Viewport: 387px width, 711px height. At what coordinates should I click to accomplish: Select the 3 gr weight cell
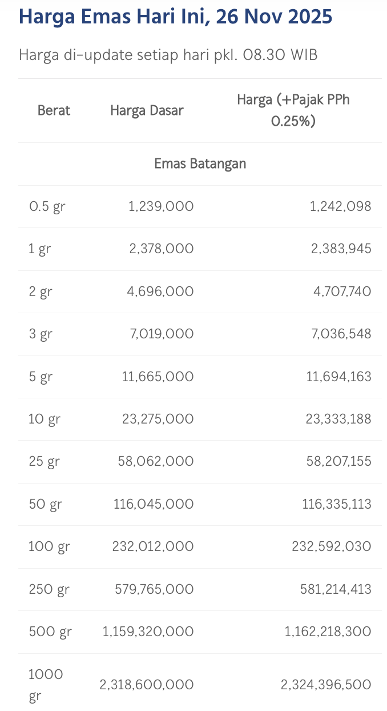40,334
